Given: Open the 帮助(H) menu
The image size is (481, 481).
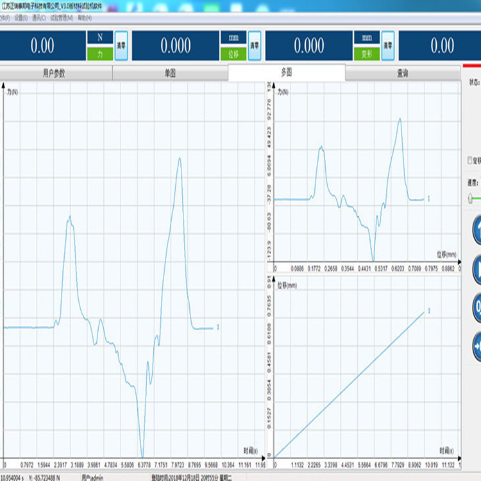Looking at the screenshot, I should coord(85,17).
